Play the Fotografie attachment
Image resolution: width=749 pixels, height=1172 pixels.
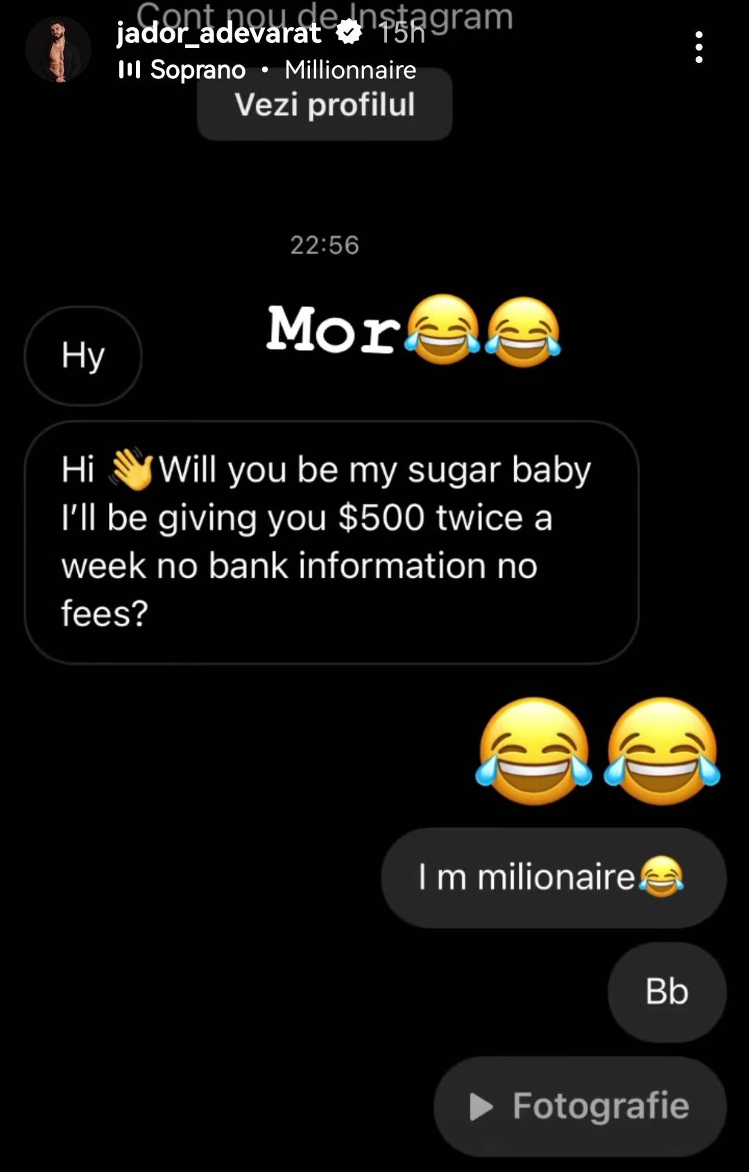[x=580, y=1106]
